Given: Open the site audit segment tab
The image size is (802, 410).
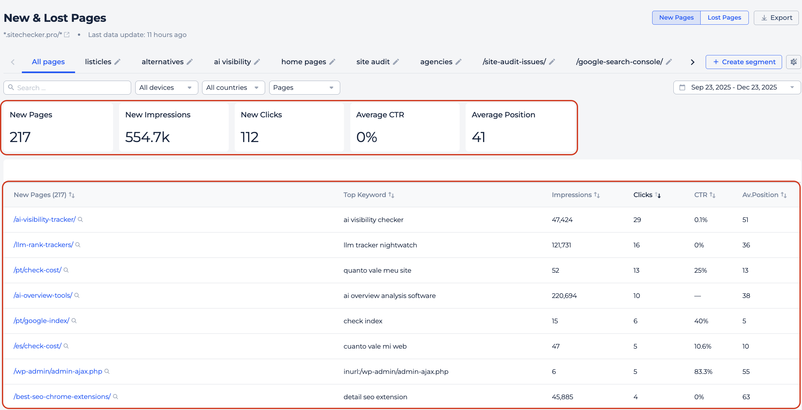Looking at the screenshot, I should 373,62.
